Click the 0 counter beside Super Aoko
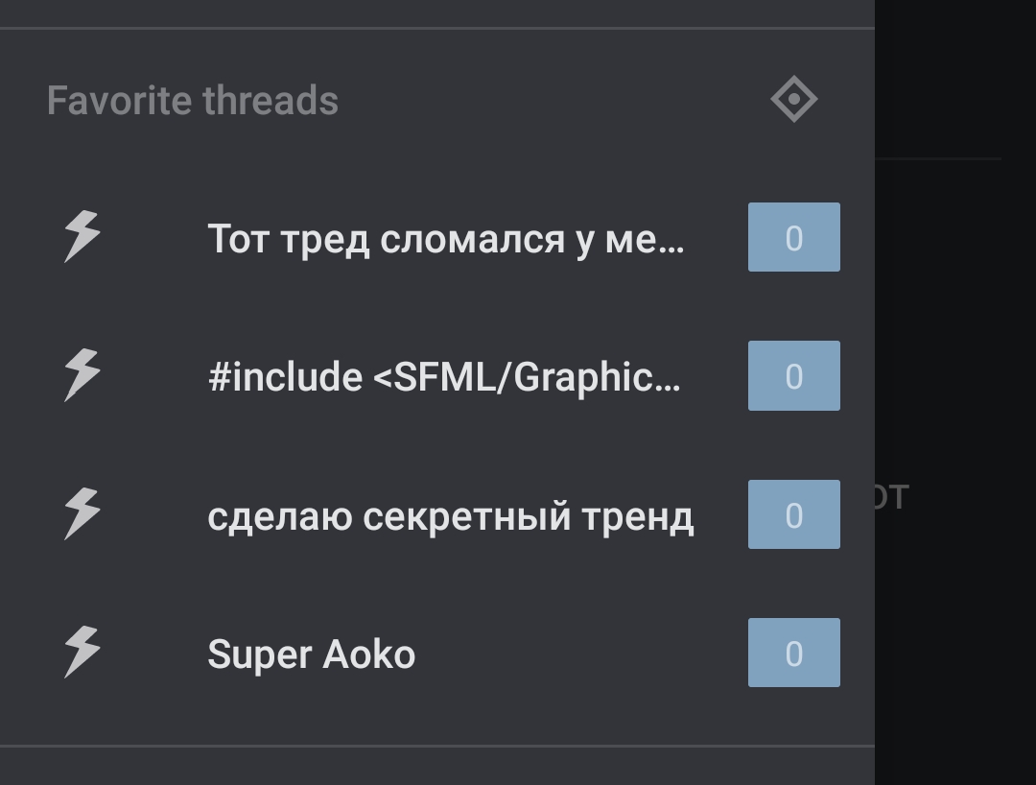1036x785 pixels. point(793,653)
